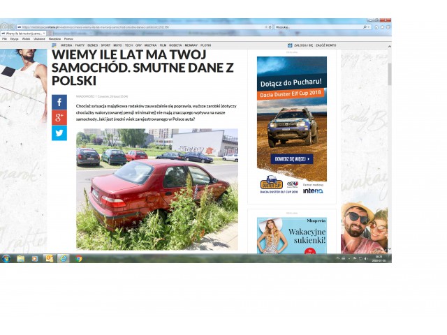Share article via Google Plus button
The width and height of the screenshot is (447, 335).
coord(59,117)
